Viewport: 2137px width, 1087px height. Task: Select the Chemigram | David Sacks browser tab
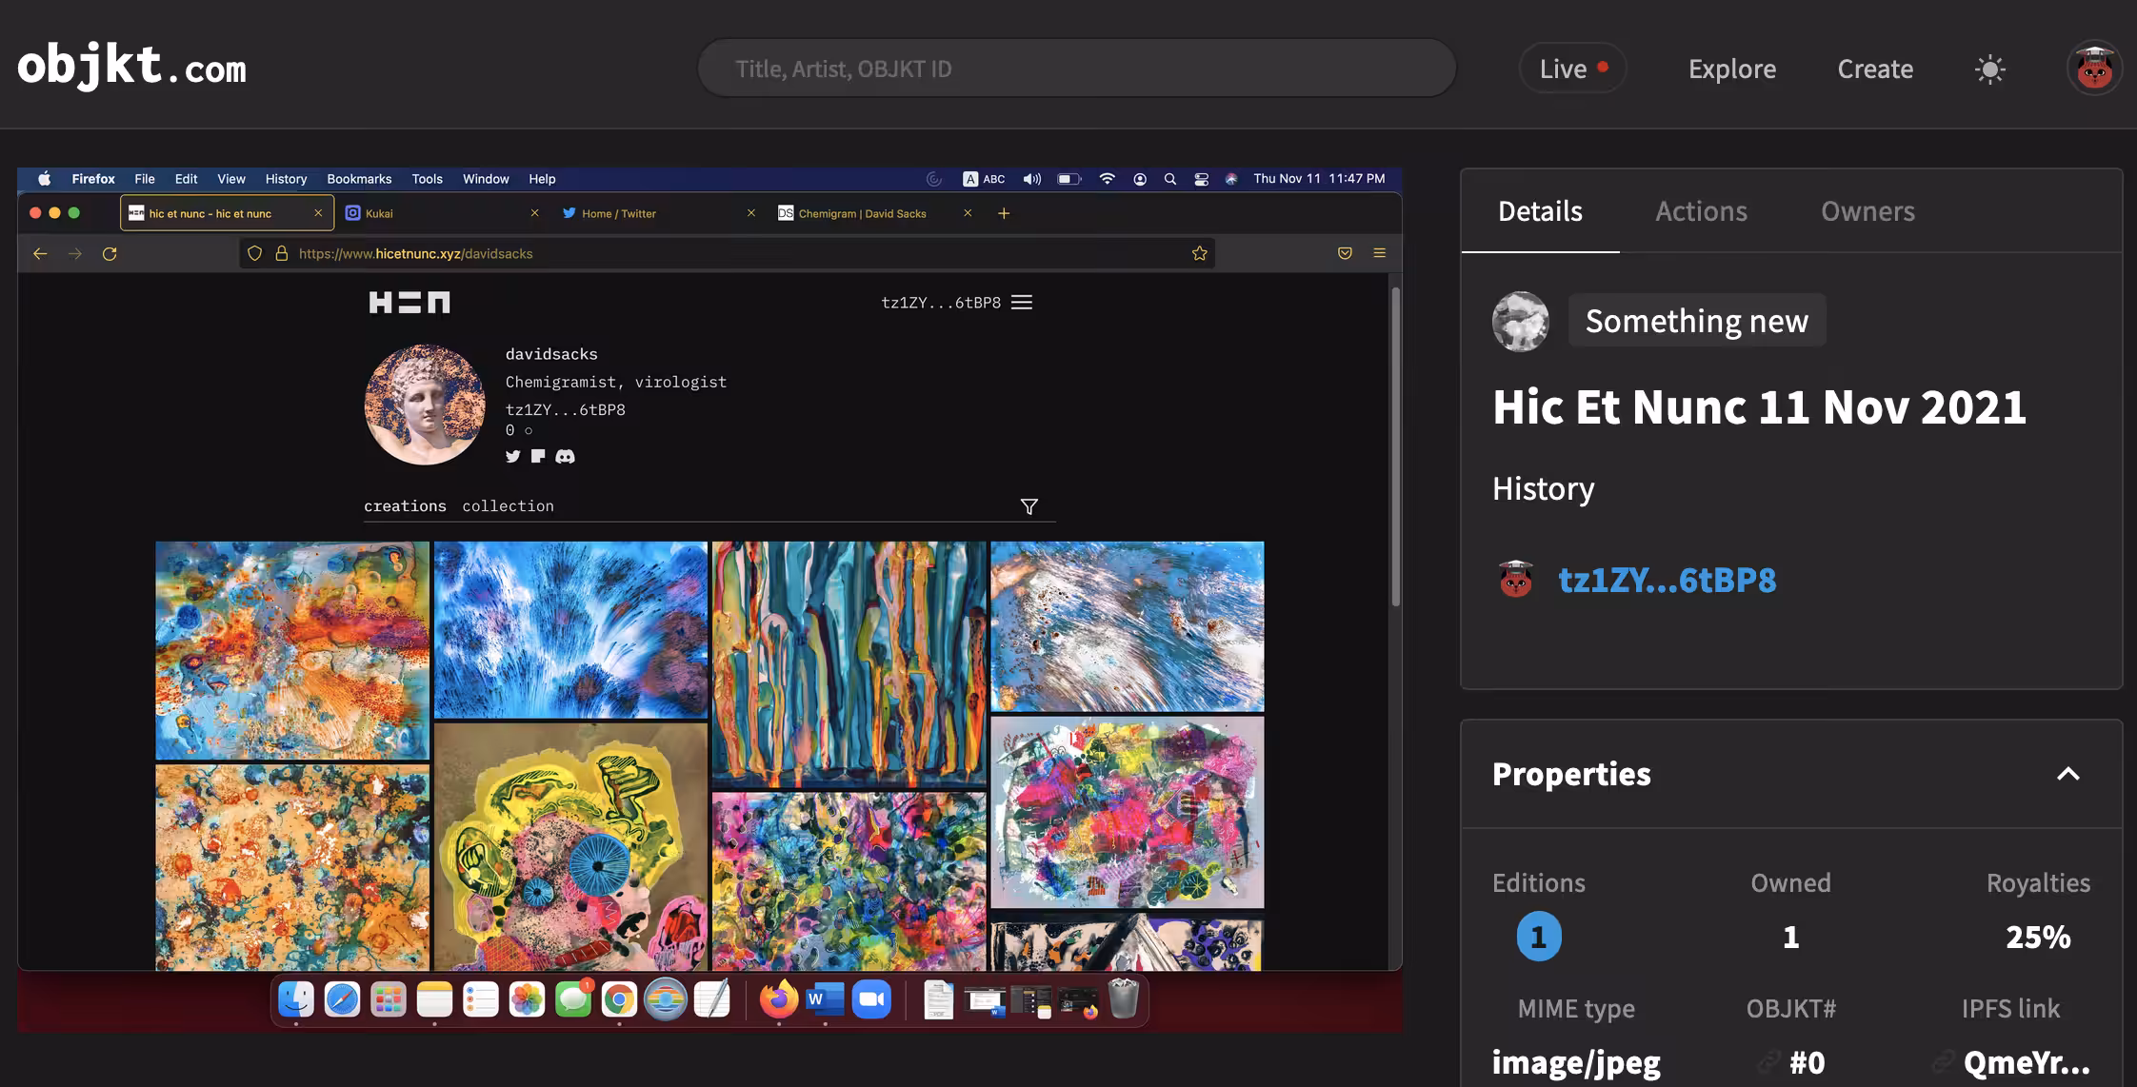tap(874, 213)
